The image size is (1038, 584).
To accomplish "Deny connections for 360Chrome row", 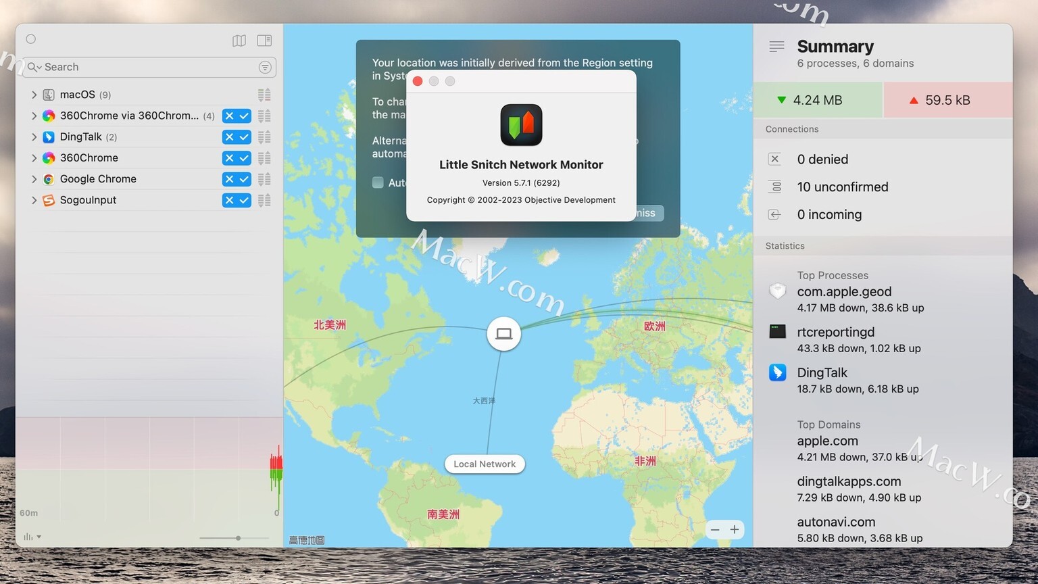I will click(229, 158).
